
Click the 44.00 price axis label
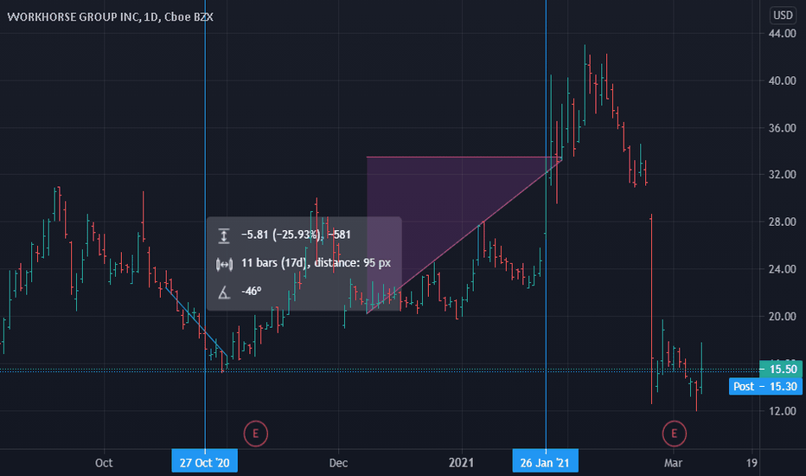click(x=783, y=34)
